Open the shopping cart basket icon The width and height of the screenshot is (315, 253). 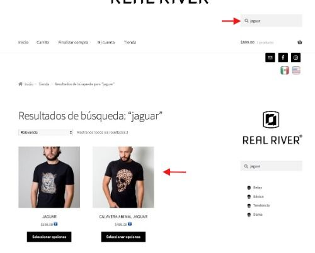coord(300,42)
